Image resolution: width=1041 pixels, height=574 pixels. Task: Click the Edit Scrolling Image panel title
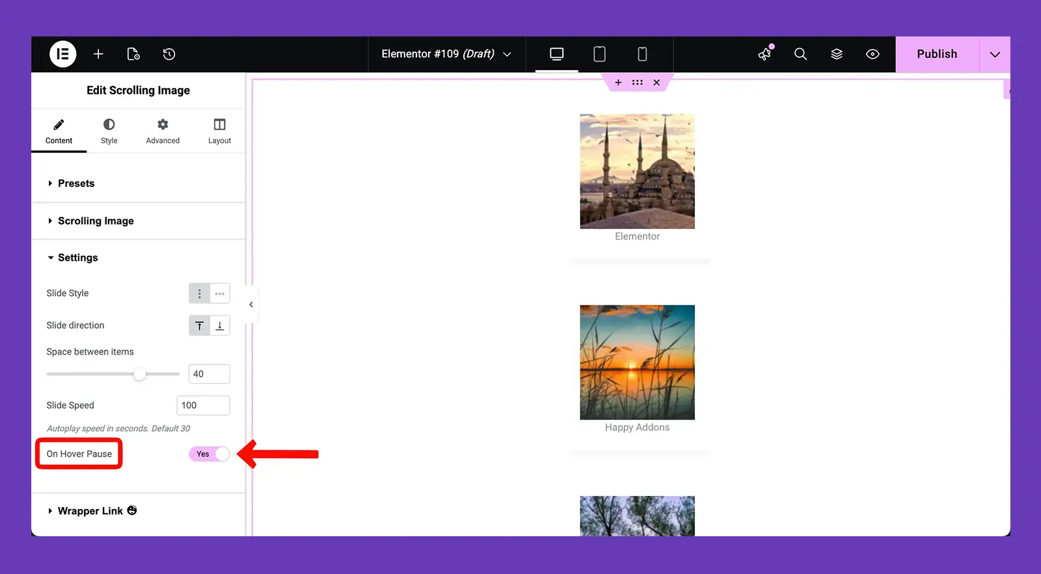tap(138, 90)
